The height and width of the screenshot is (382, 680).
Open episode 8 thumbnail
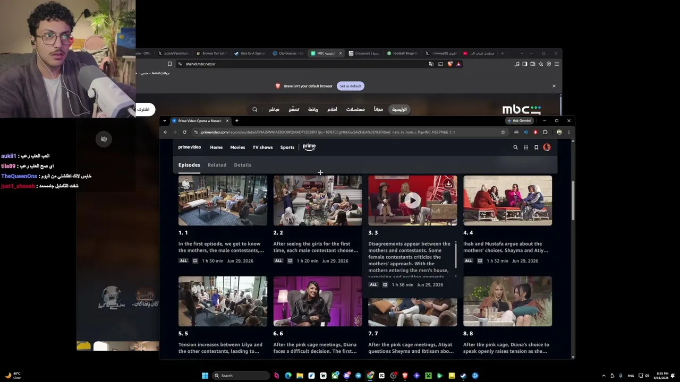click(507, 301)
